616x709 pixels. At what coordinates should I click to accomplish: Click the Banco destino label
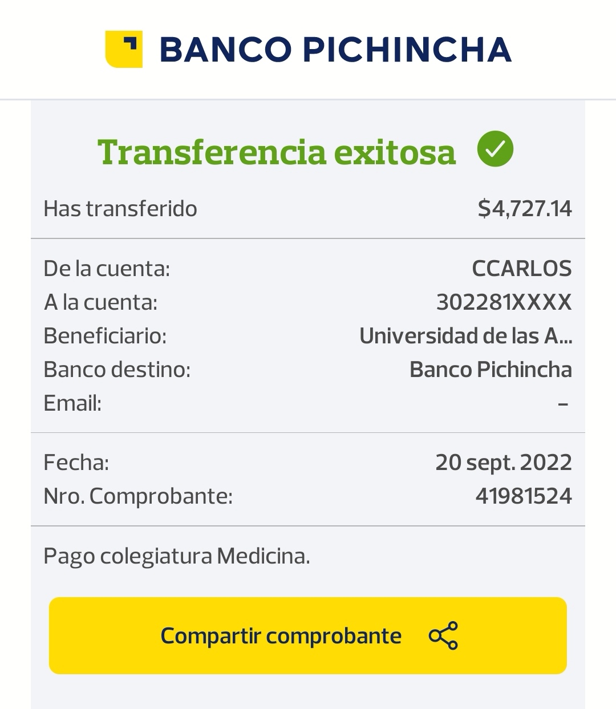coord(117,370)
